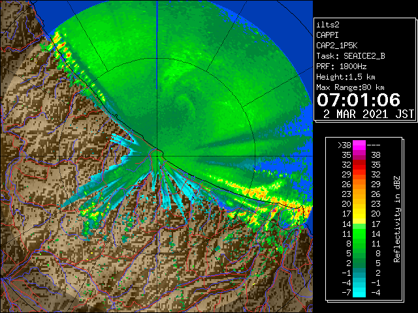Click the '>38' legend label
This screenshot has width=418, height=313.
coord(344,145)
